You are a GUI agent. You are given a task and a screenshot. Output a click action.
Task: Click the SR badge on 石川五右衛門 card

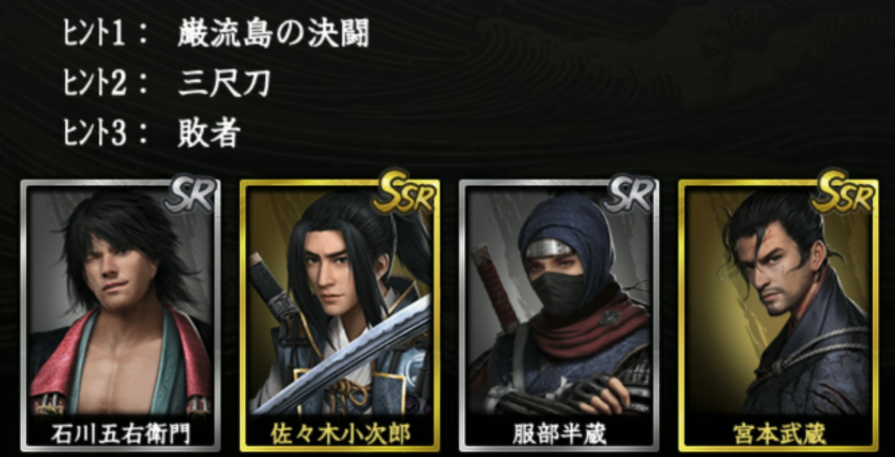pos(191,195)
